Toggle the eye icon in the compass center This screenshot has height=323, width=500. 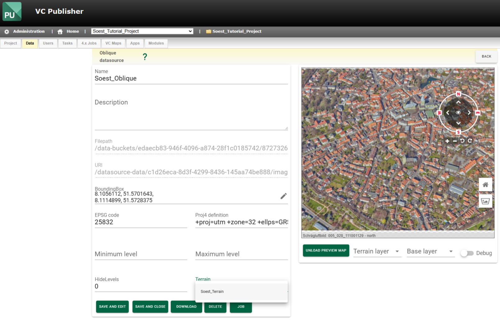(x=458, y=113)
